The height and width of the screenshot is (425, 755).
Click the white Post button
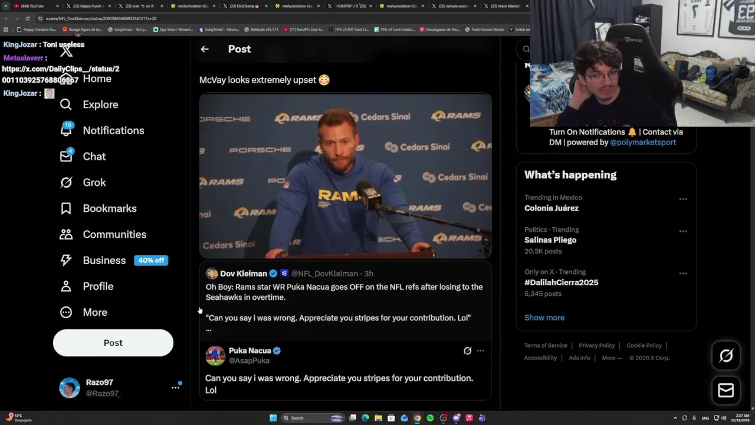[113, 343]
